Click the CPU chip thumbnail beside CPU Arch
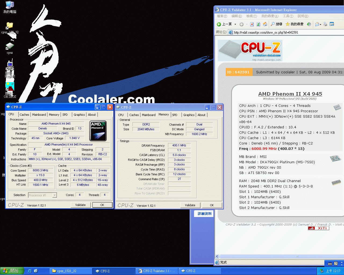 pos(337,107)
